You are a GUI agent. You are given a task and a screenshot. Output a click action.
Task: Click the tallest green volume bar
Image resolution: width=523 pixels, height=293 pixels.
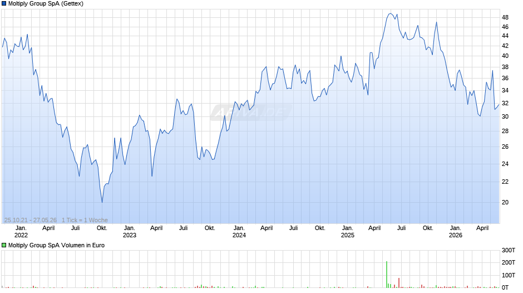(x=387, y=275)
